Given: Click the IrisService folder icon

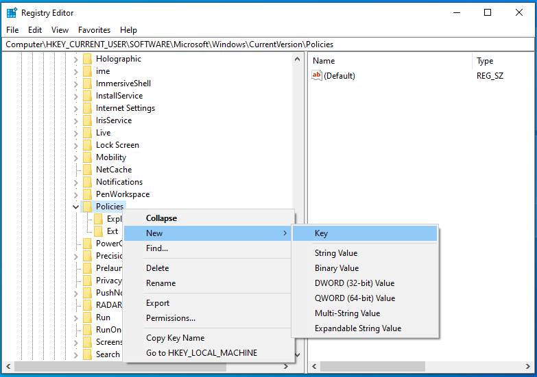Looking at the screenshot, I should click(x=87, y=120).
